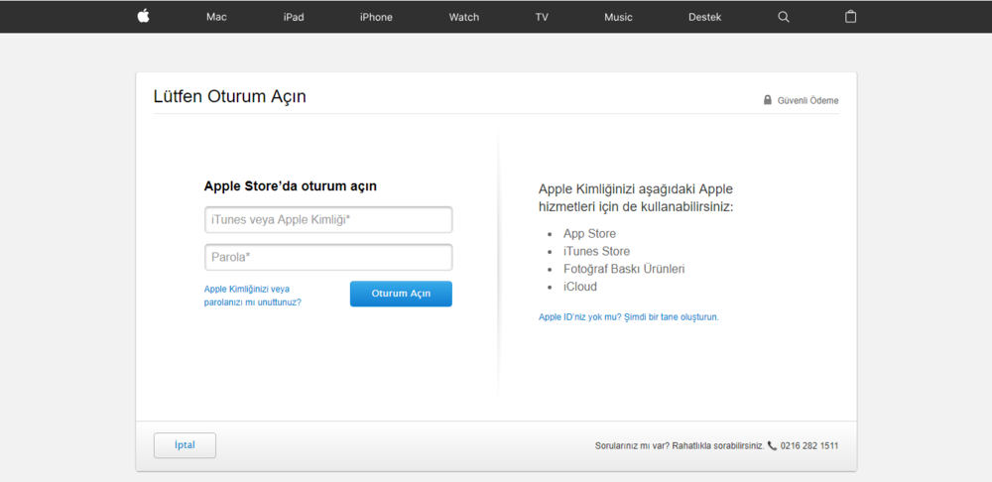The width and height of the screenshot is (992, 482).
Task: Focus the Parola password field
Action: coord(328,258)
